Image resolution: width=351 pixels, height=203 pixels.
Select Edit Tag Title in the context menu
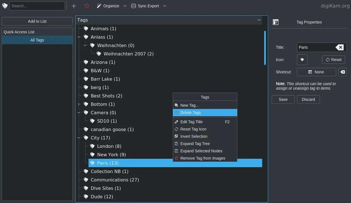191,122
